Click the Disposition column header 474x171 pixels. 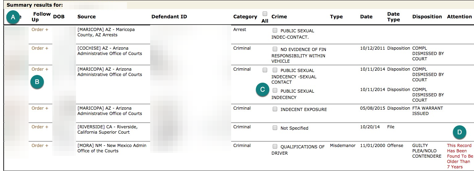(x=427, y=17)
